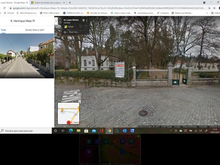Open Microsoft Store from taskbar

pyautogui.click(x=86, y=131)
